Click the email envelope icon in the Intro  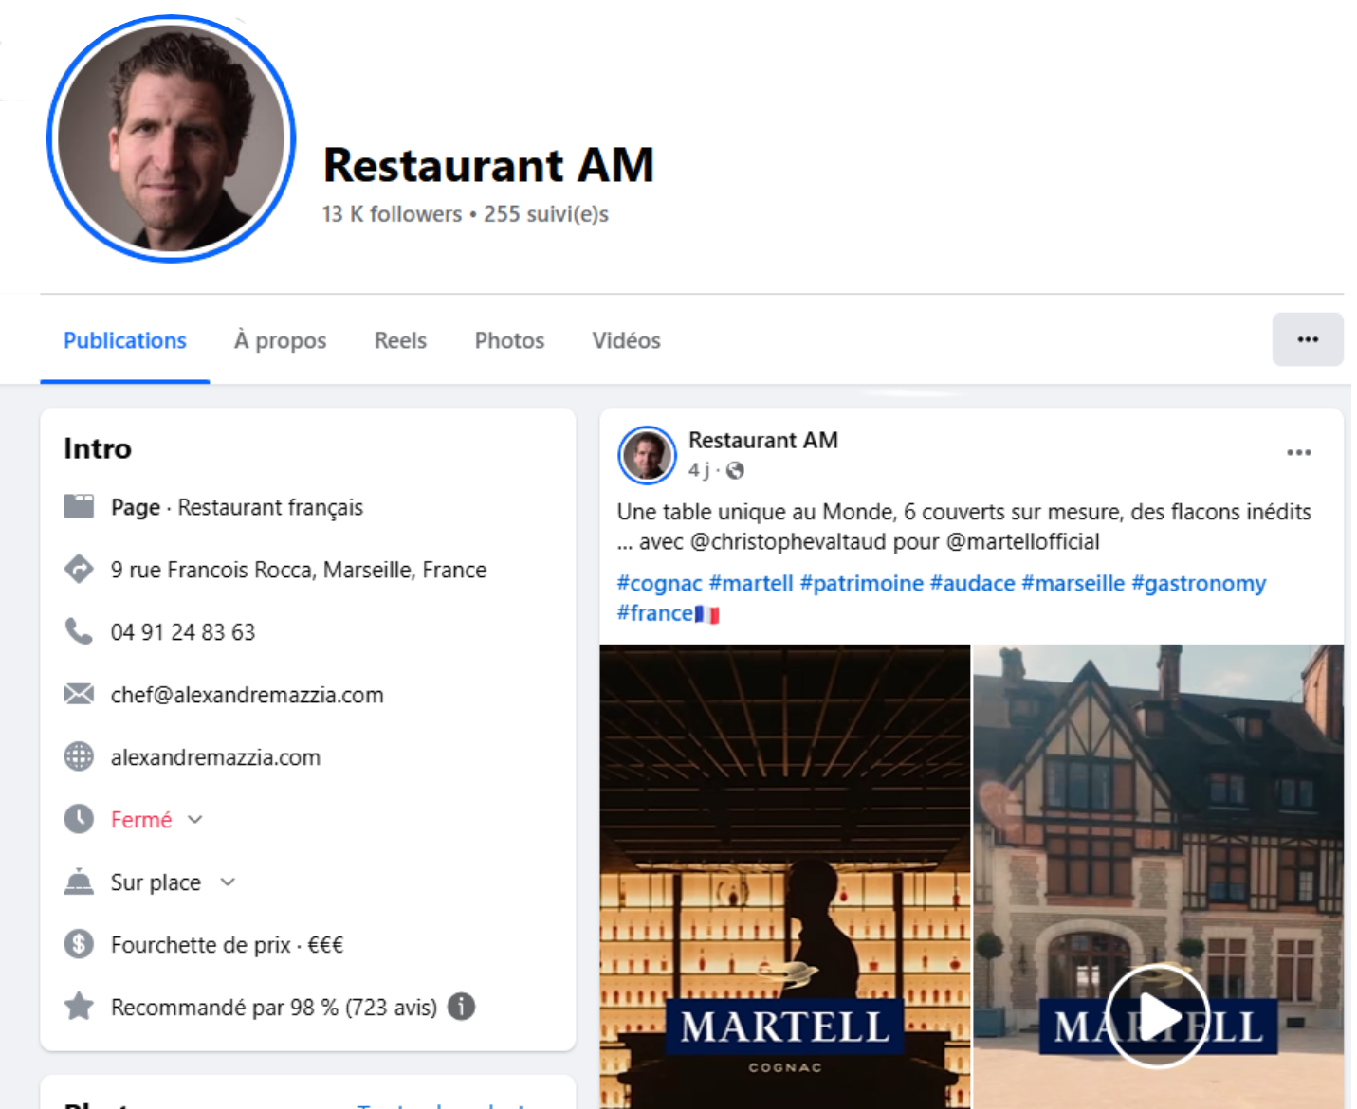pos(79,695)
